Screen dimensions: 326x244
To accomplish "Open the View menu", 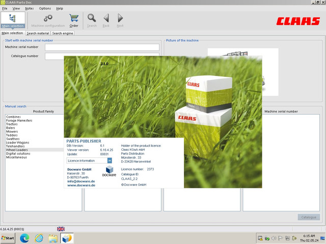I will tap(16, 9).
